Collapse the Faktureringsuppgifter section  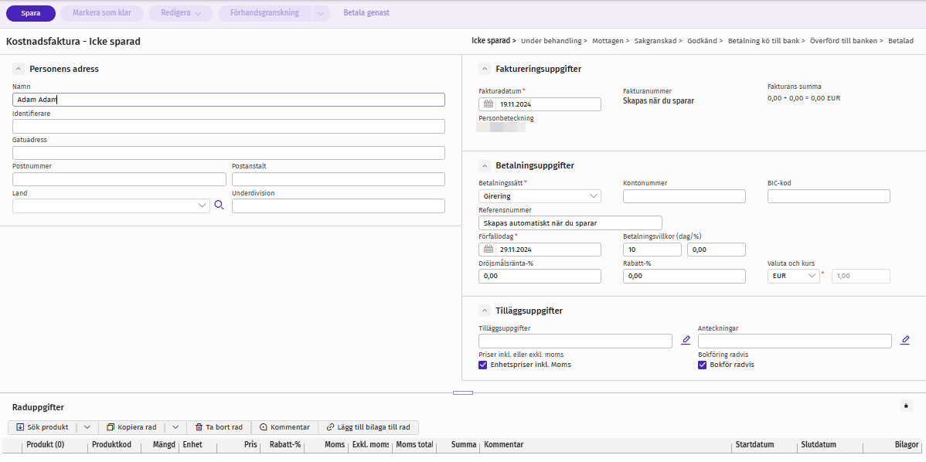pyautogui.click(x=485, y=69)
